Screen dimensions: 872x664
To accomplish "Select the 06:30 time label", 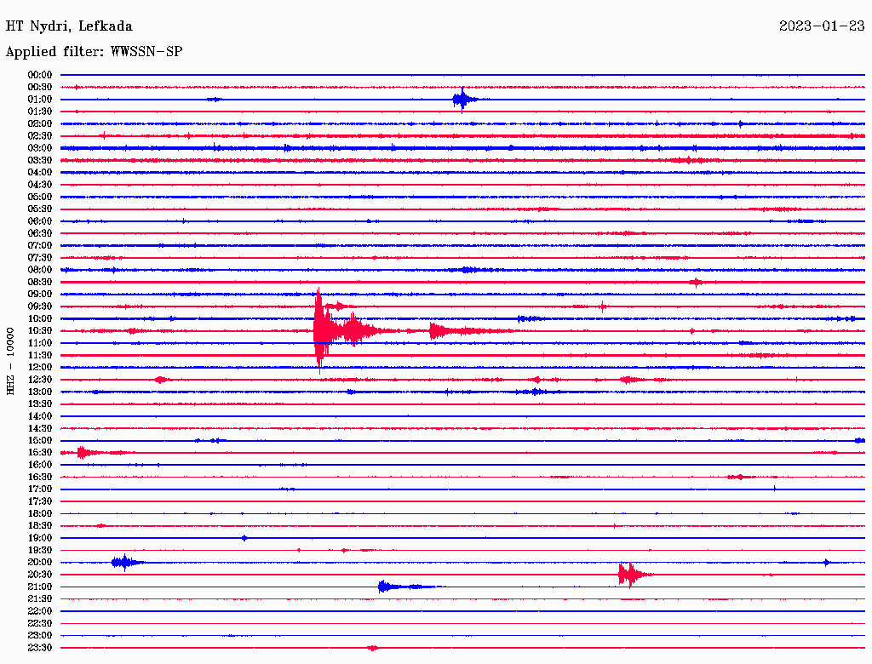I will tap(40, 233).
